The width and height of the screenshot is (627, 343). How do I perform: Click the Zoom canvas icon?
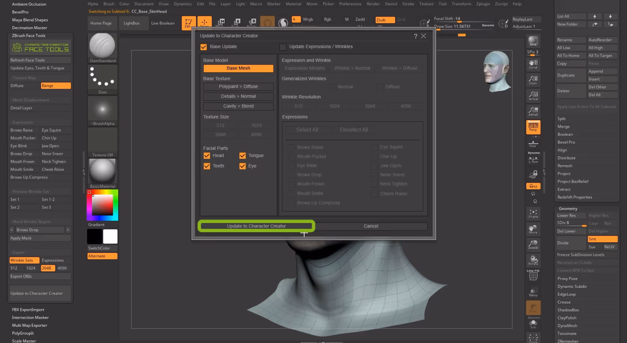[533, 80]
